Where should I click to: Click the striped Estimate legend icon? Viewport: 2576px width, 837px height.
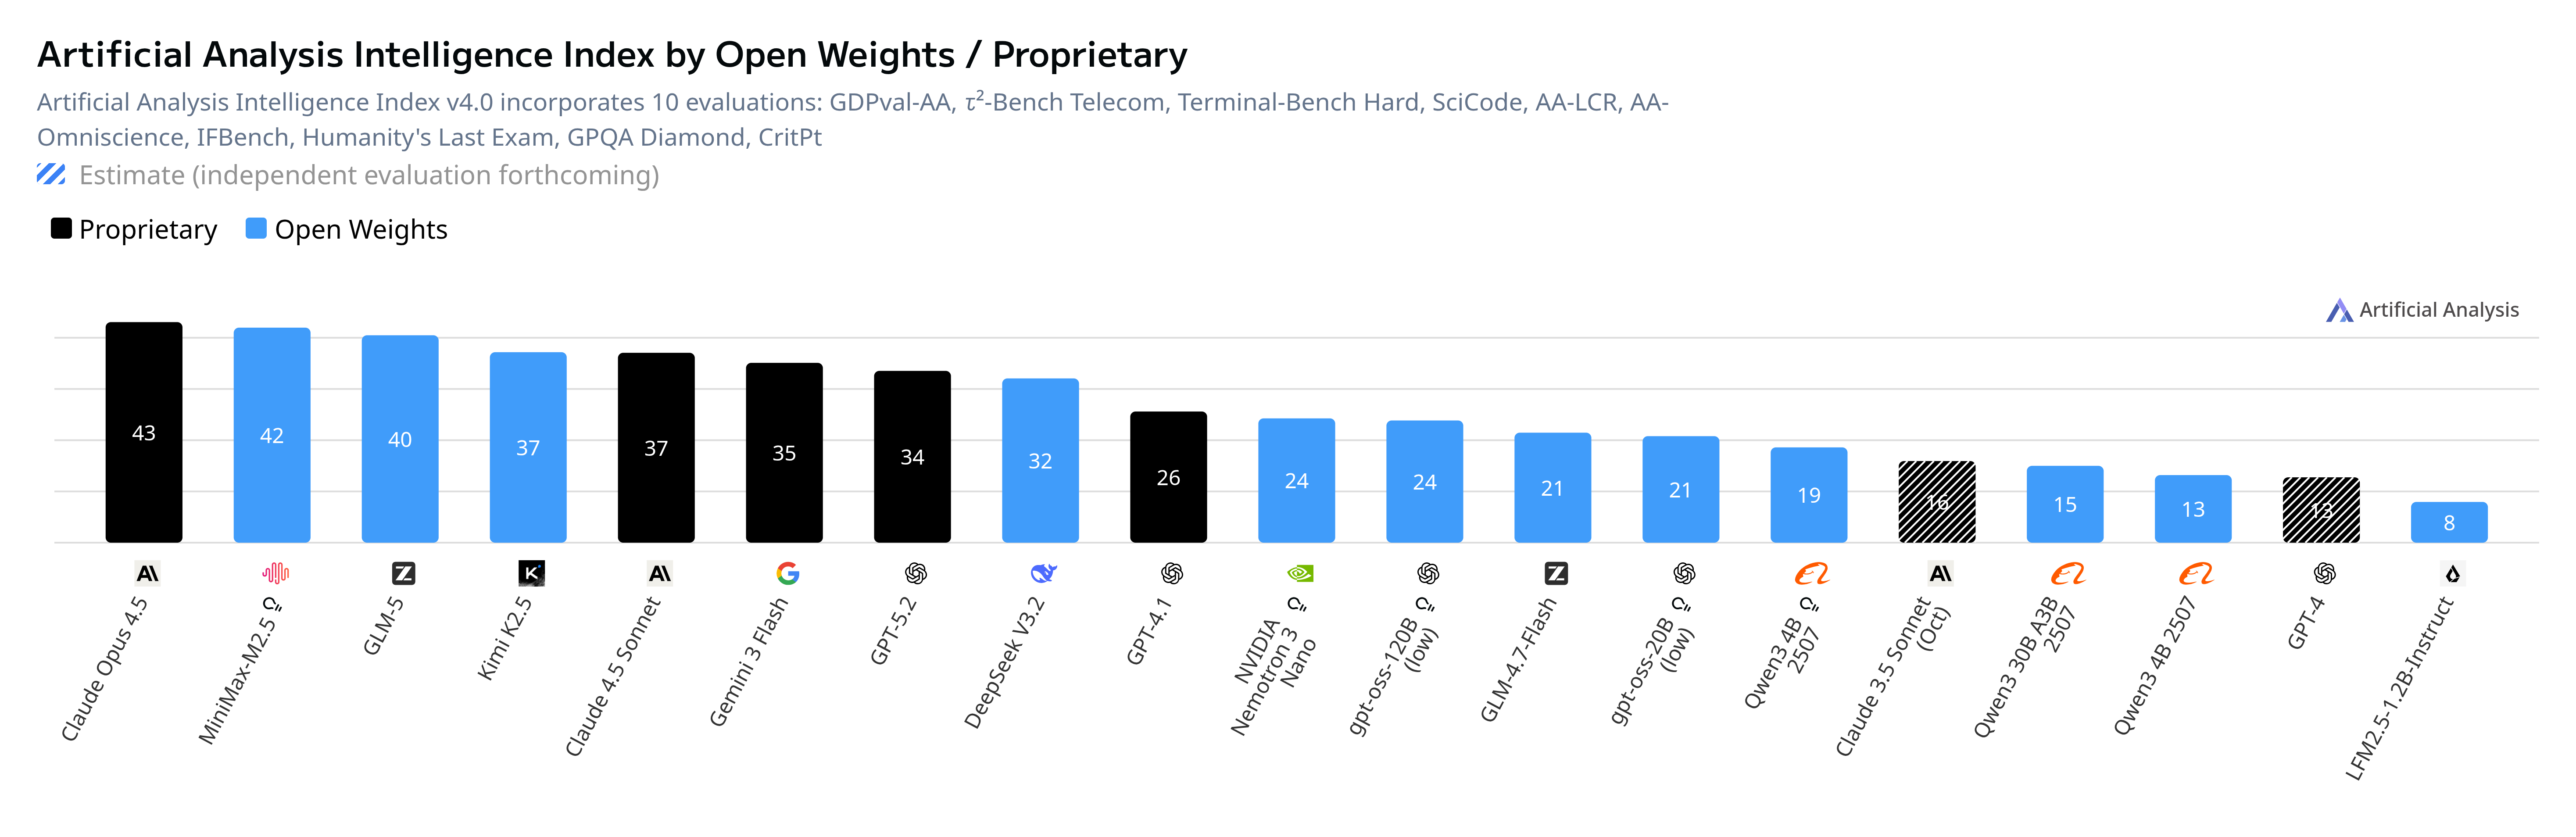[x=51, y=175]
